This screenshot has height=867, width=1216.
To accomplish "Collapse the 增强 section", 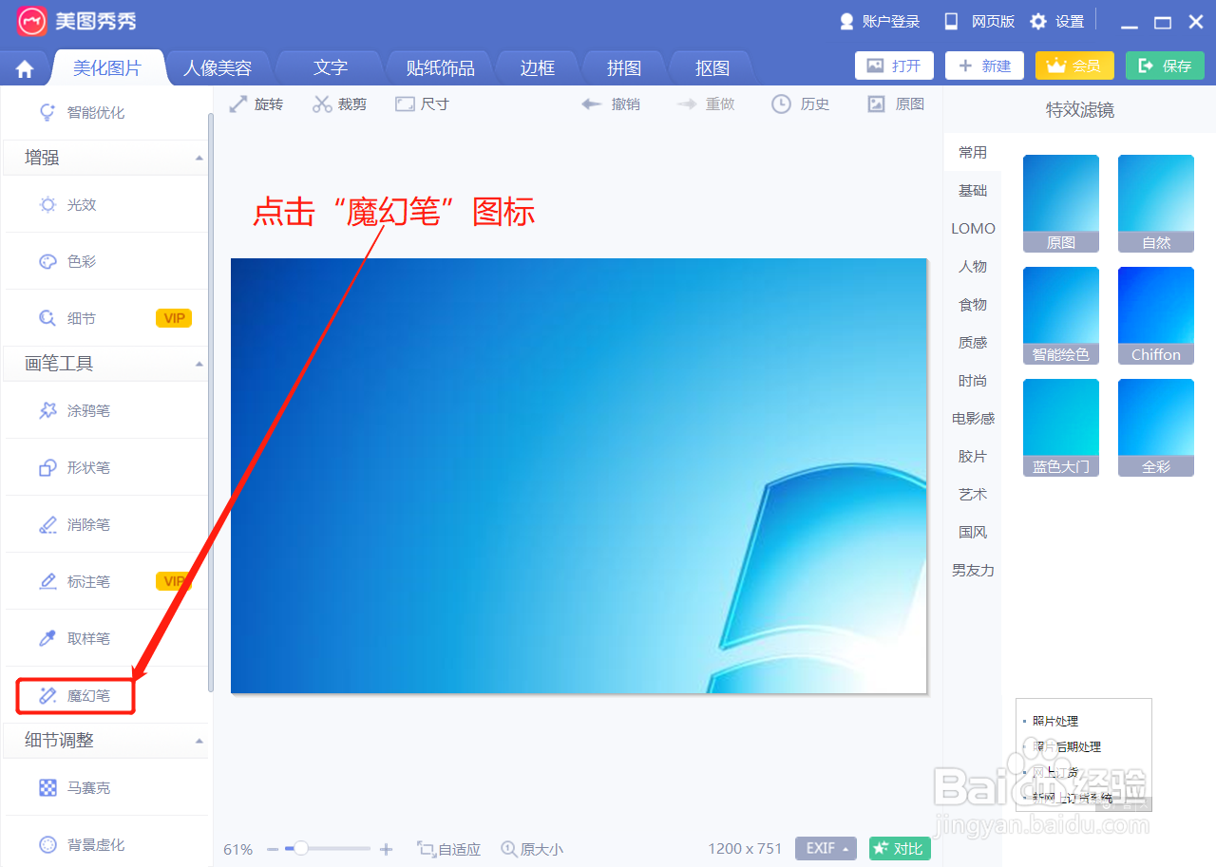I will (199, 158).
